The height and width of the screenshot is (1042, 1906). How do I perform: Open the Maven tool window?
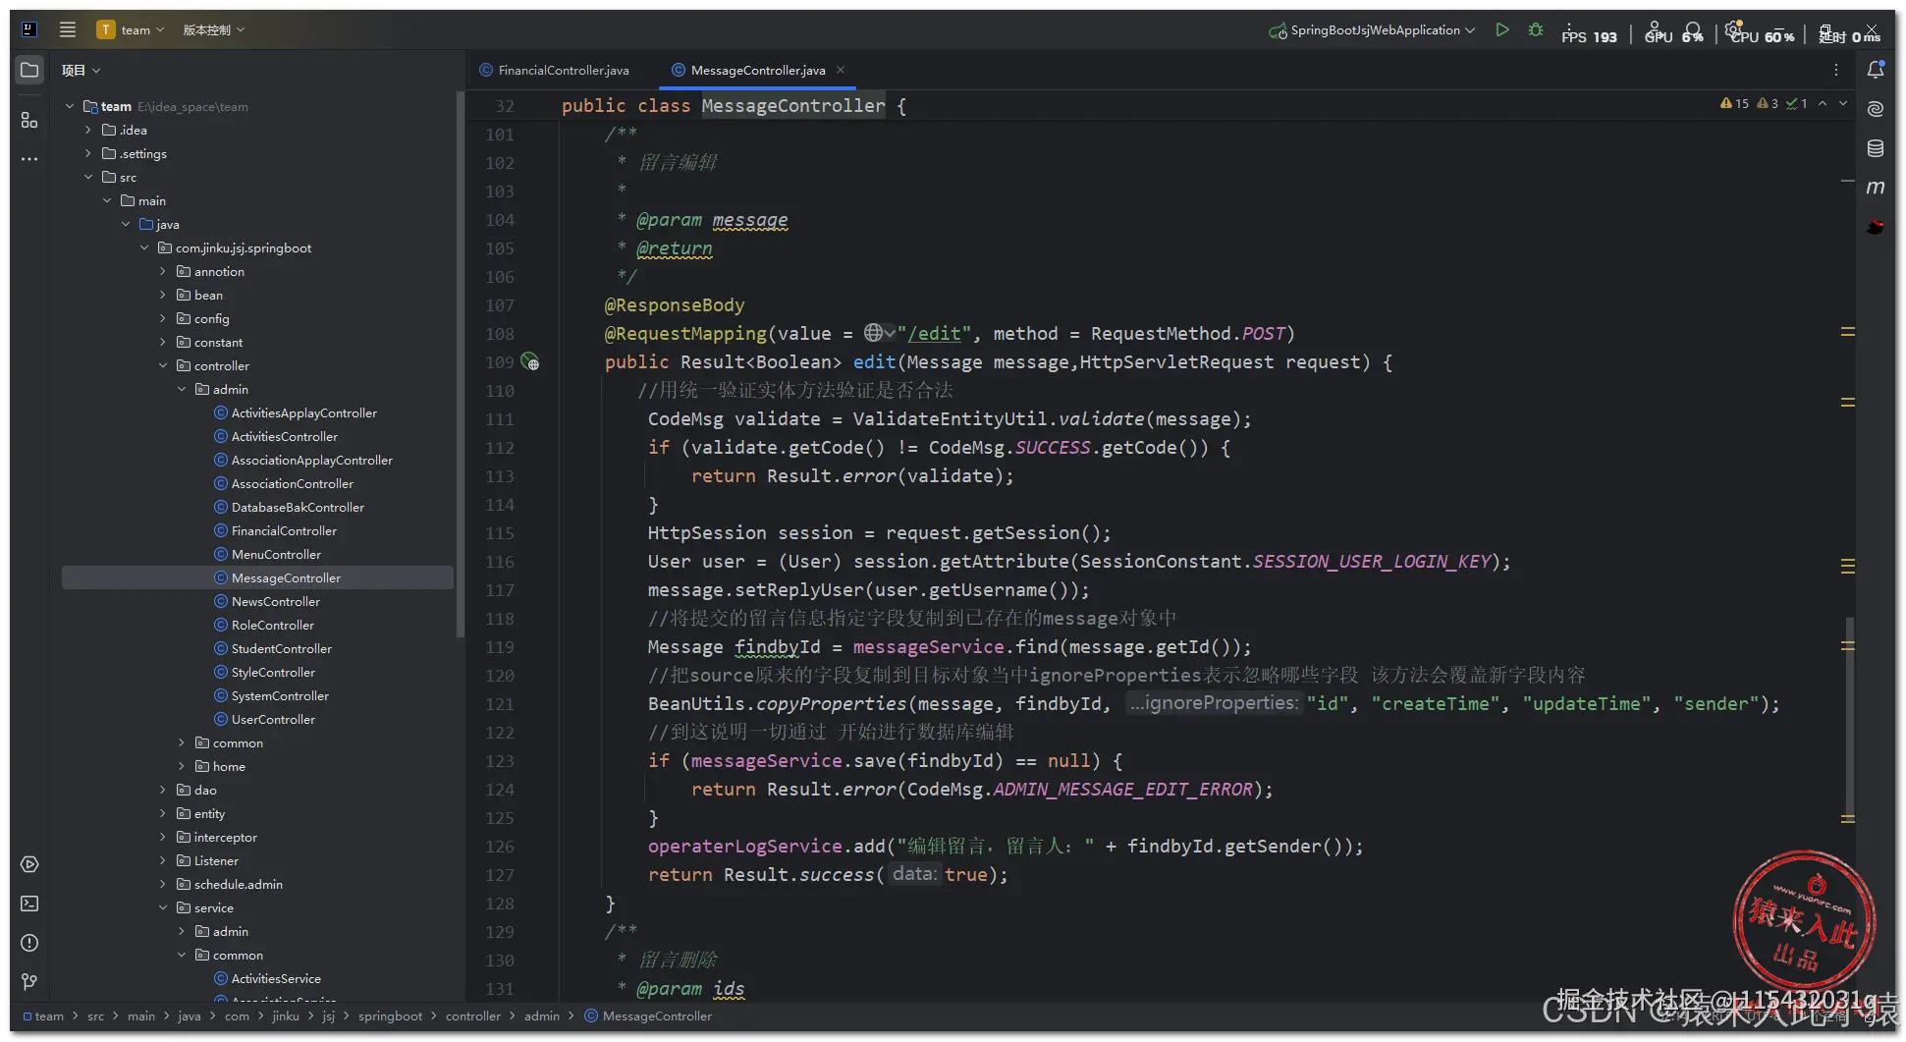[x=1876, y=188]
